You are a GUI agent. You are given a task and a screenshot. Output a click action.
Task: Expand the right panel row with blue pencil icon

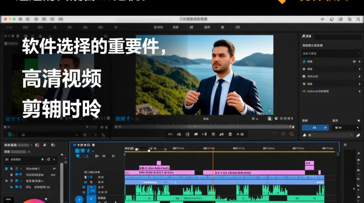pyautogui.click(x=359, y=62)
